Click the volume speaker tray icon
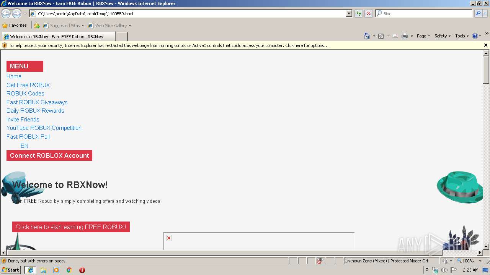The height and width of the screenshot is (275, 490). pyautogui.click(x=444, y=270)
